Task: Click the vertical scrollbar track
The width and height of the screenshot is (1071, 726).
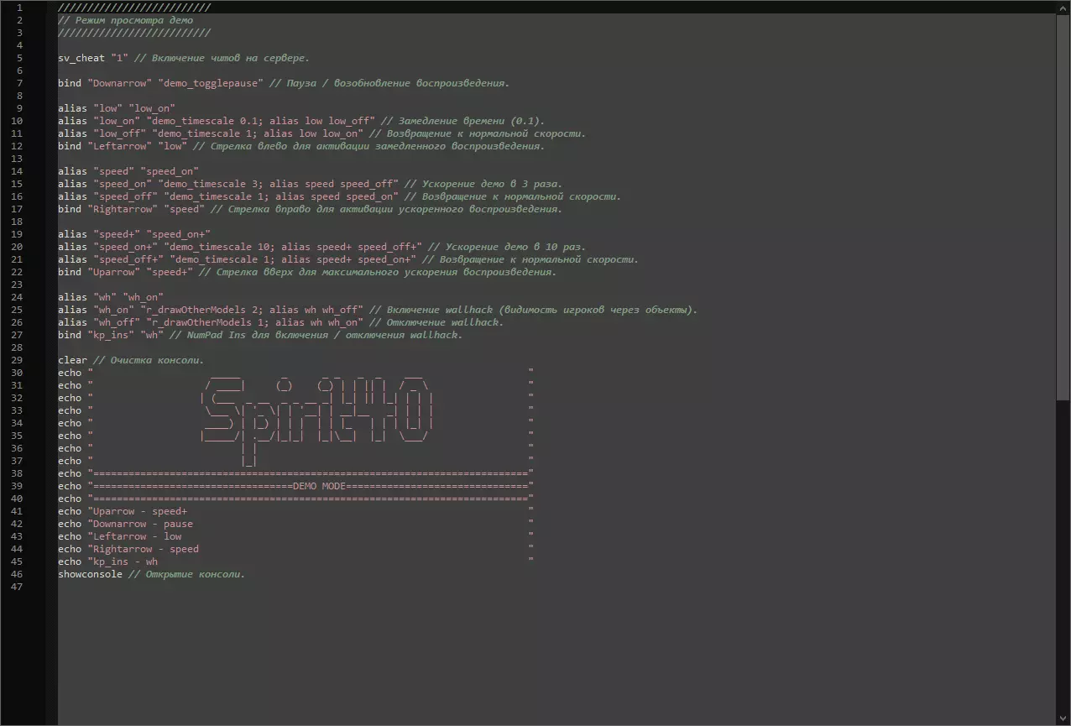Action: [x=1063, y=363]
